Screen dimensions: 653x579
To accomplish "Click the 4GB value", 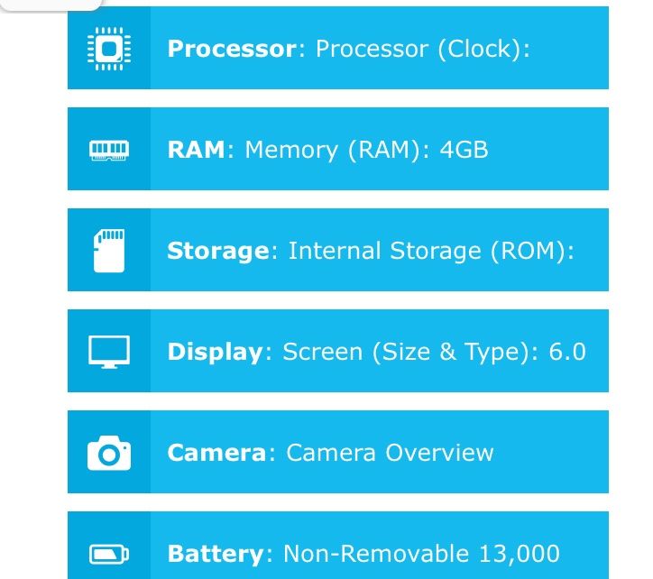I will point(464,150).
